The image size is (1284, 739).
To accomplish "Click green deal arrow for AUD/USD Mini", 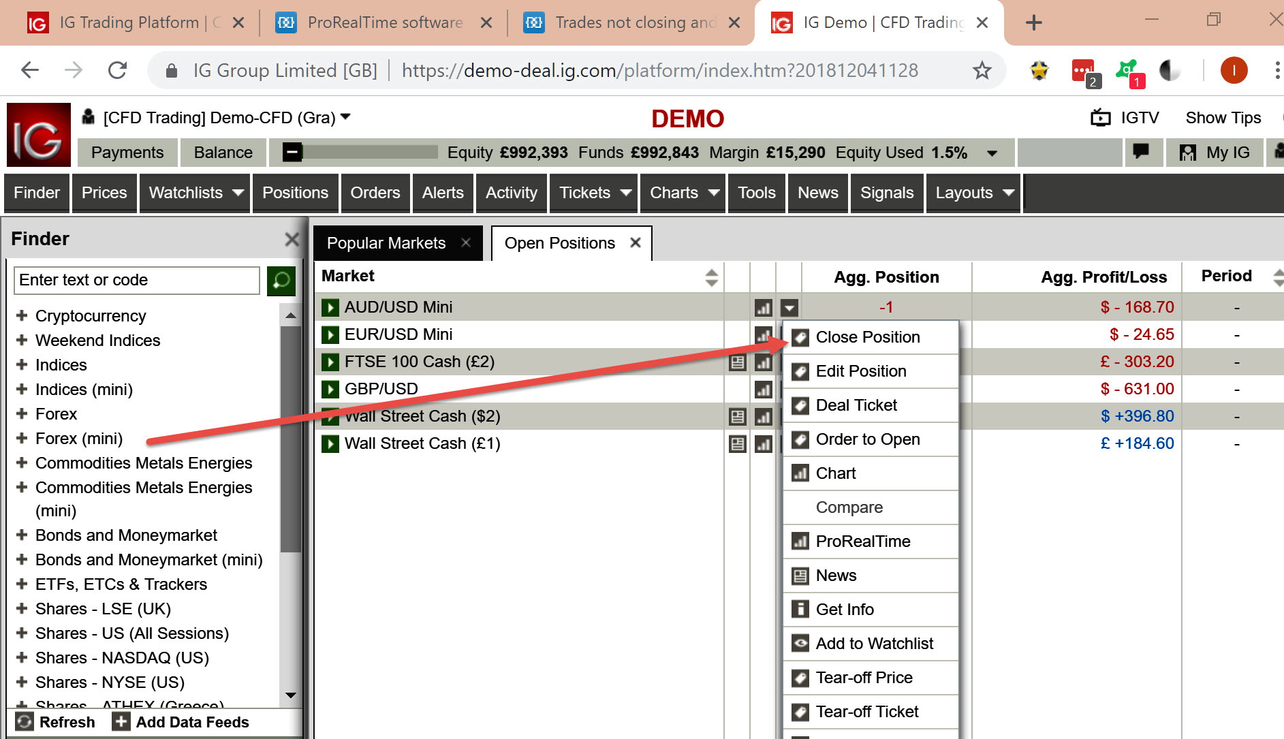I will [x=330, y=308].
